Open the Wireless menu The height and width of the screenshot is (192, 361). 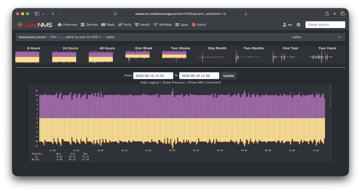(x=162, y=25)
